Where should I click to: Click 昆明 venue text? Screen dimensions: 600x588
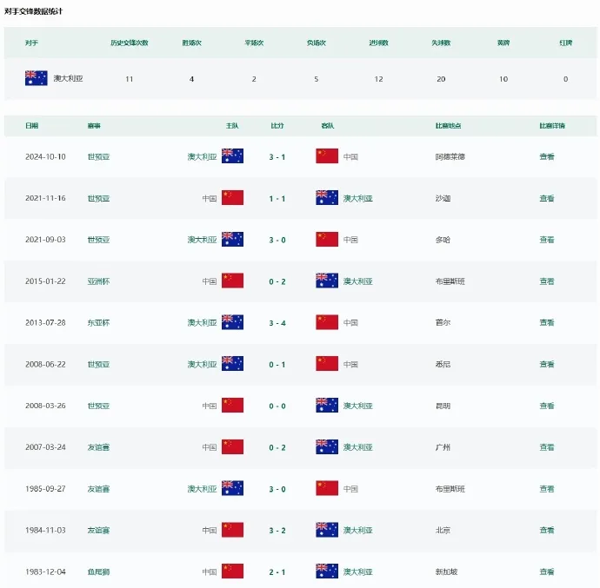tap(443, 406)
